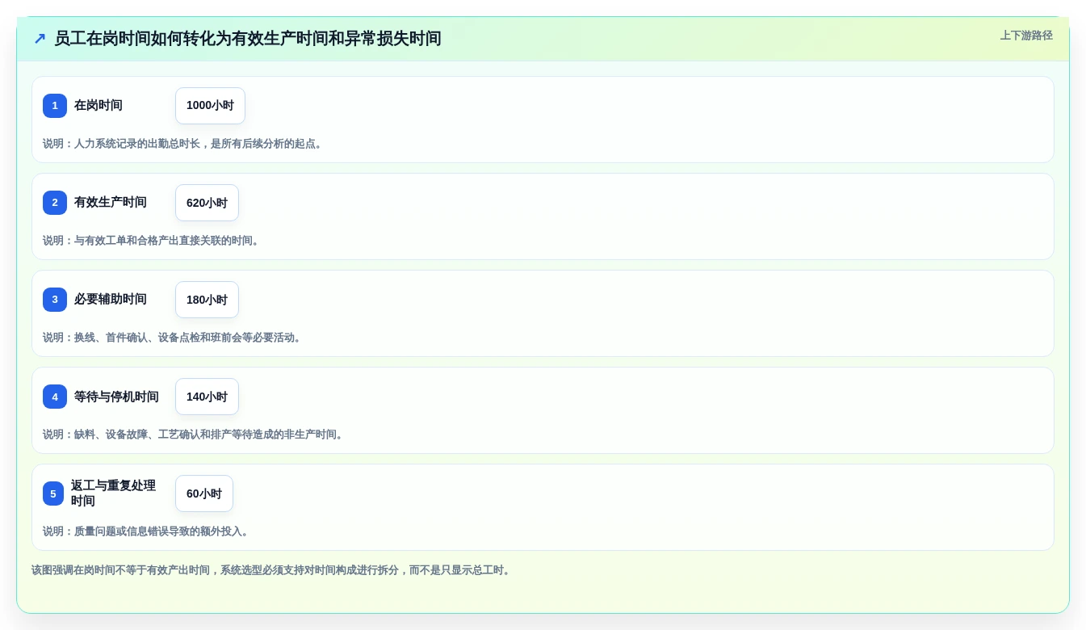Click the 上下游路径 label
1086x630 pixels.
pyautogui.click(x=1026, y=36)
